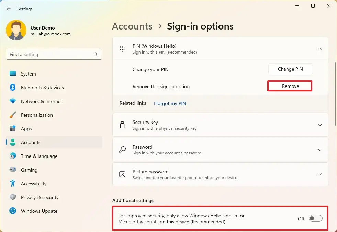Screen dimensions: 337x232
Task: Open the I forgot my PIN link
Action: pos(170,103)
